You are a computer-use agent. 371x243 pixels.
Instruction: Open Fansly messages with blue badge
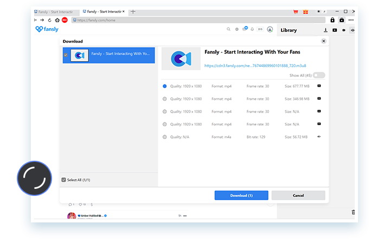coord(245,29)
